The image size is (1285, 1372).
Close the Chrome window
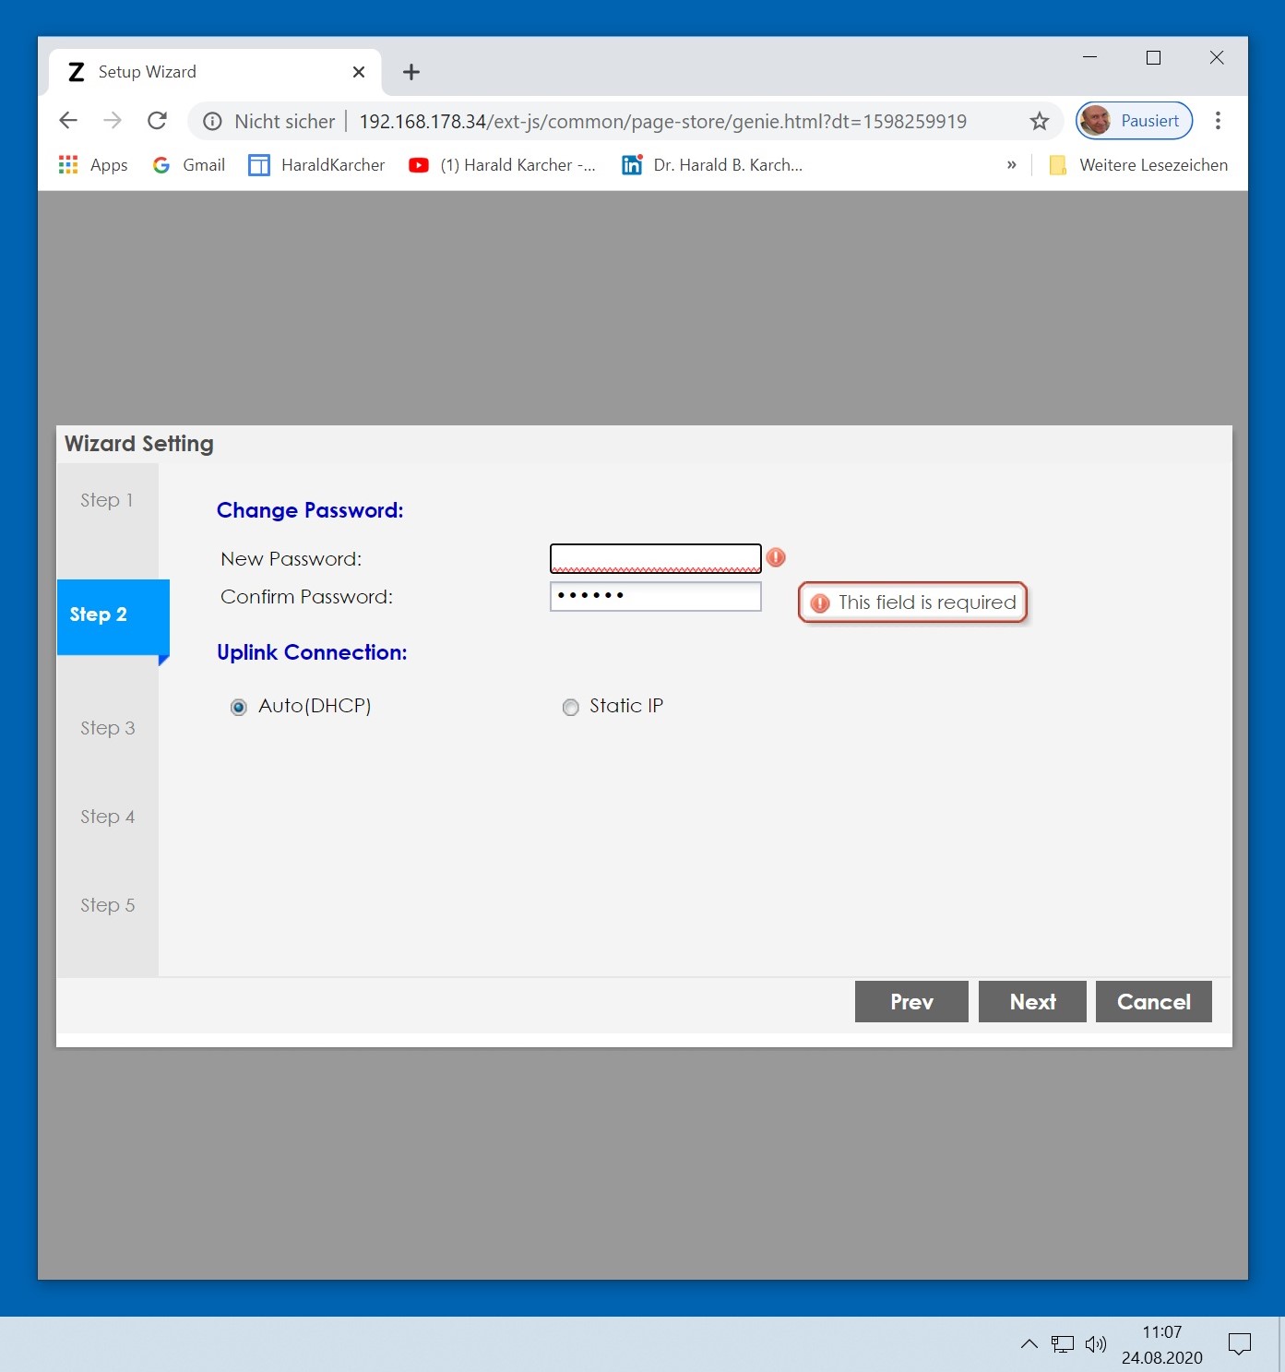[x=1217, y=57]
